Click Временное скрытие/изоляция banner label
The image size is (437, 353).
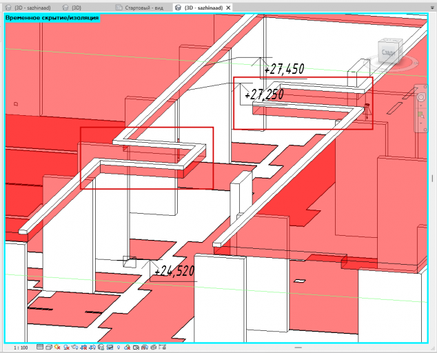click(x=52, y=18)
